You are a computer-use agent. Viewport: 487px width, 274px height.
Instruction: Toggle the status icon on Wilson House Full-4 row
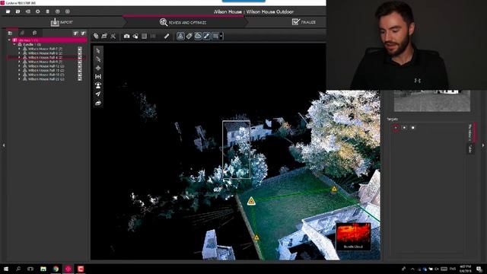click(x=80, y=58)
